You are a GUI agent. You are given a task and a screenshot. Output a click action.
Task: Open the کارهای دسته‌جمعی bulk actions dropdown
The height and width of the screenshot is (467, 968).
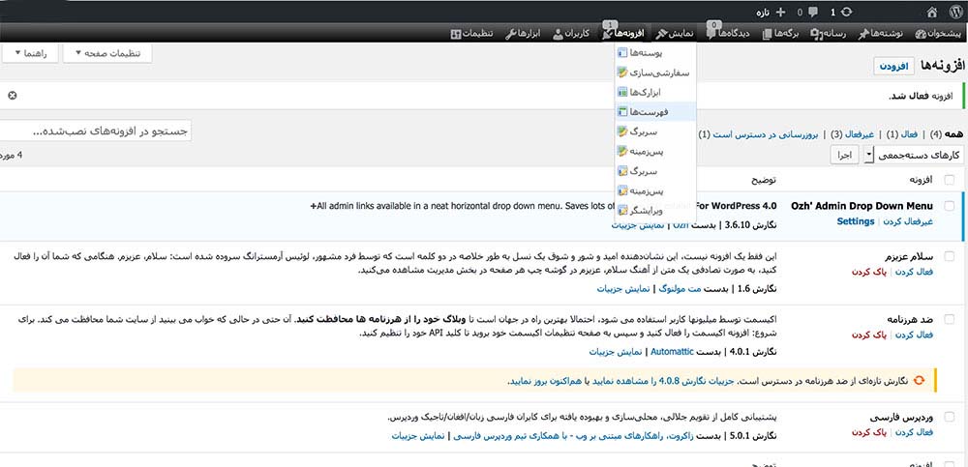point(913,155)
